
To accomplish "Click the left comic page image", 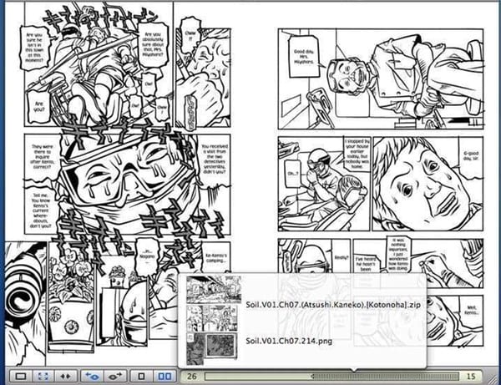I will click(121, 184).
